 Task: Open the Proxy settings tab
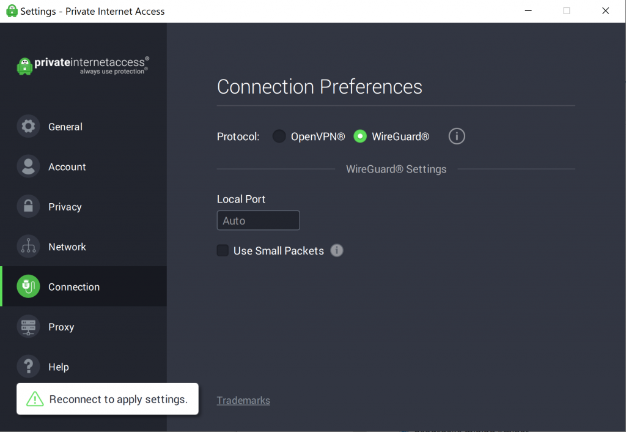click(61, 327)
